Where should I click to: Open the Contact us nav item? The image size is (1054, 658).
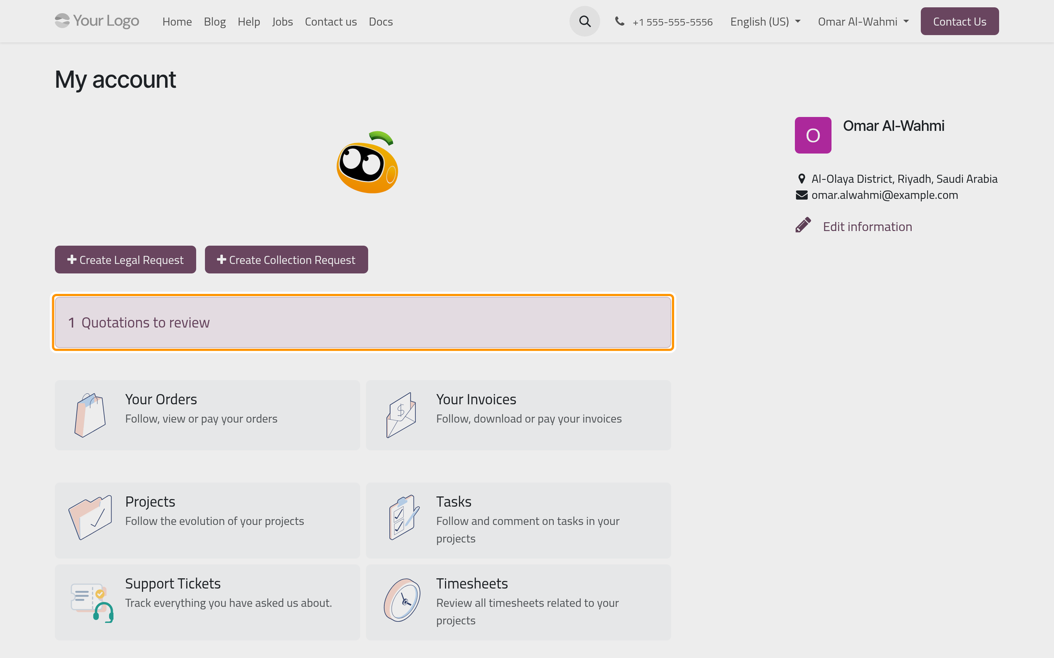click(330, 21)
